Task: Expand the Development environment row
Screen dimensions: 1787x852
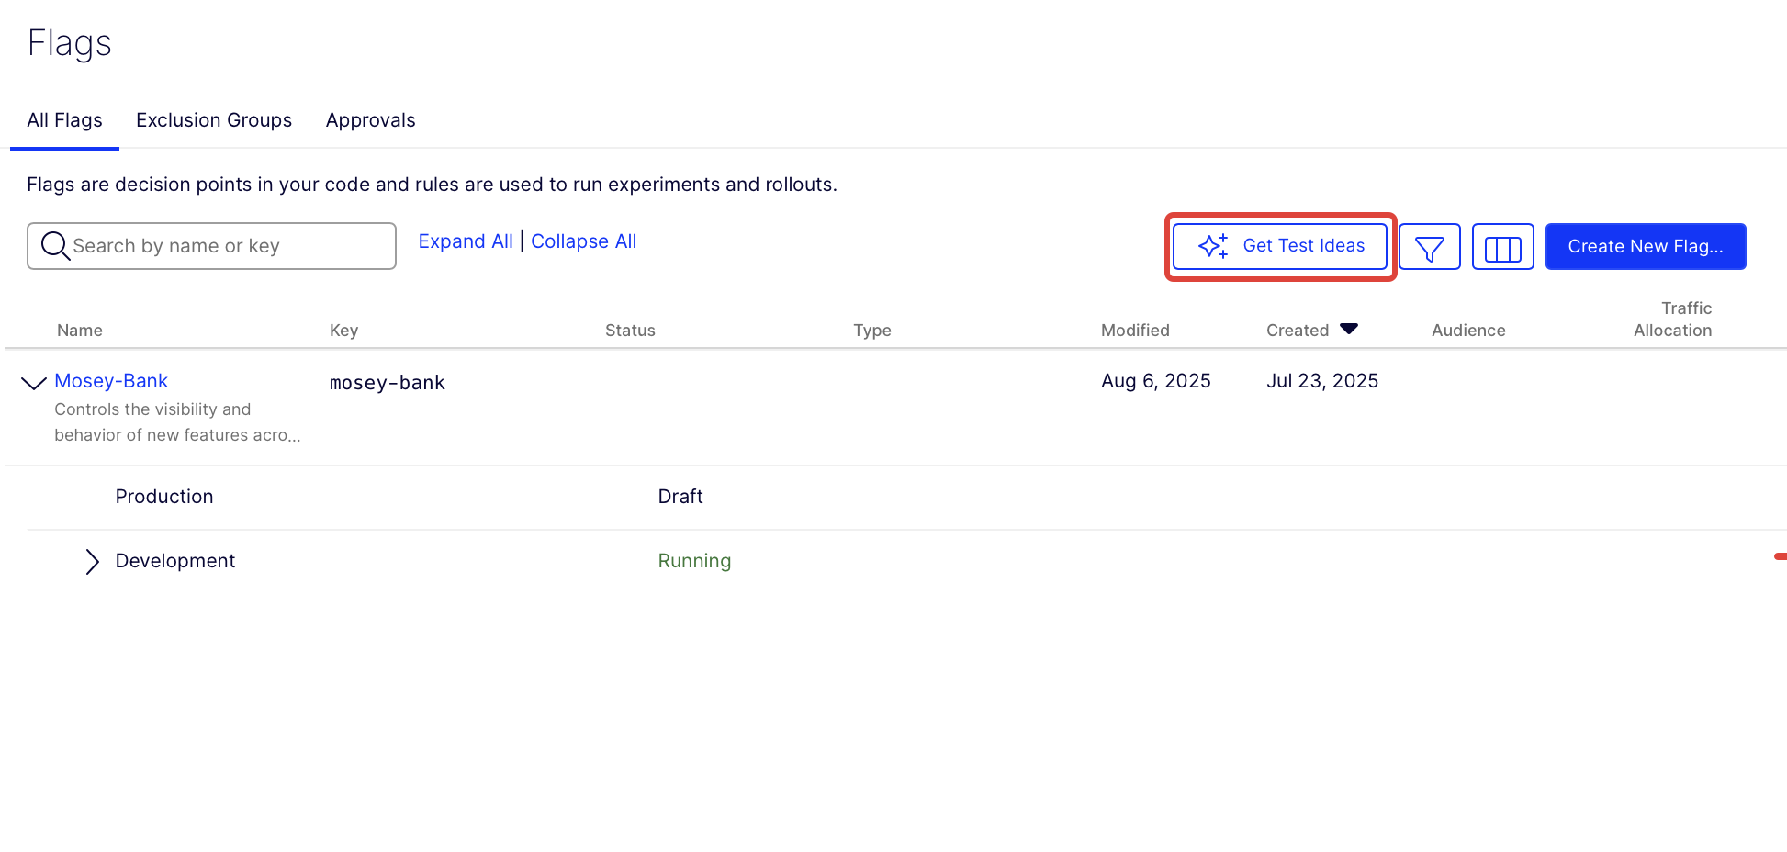Action: click(92, 562)
